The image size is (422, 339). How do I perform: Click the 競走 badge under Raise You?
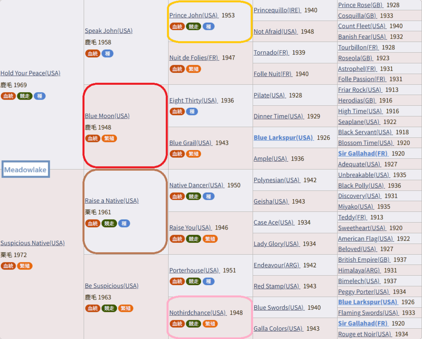pyautogui.click(x=194, y=239)
